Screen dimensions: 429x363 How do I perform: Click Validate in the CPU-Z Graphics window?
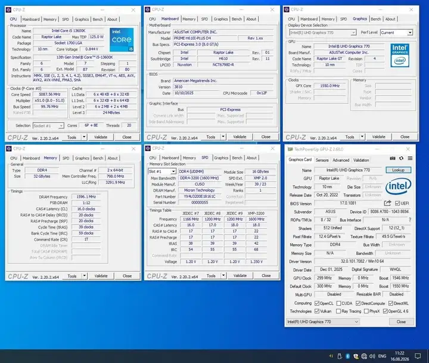point(379,137)
